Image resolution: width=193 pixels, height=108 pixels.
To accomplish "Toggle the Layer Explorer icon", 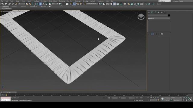I will point(111,4).
